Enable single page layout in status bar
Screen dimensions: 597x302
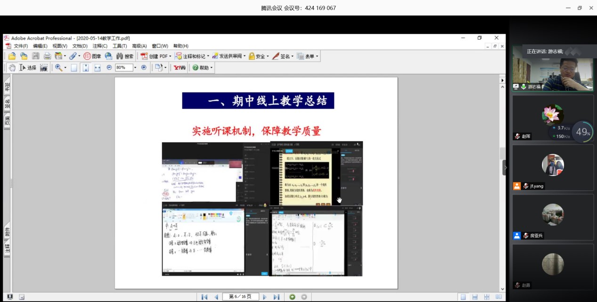click(x=463, y=297)
